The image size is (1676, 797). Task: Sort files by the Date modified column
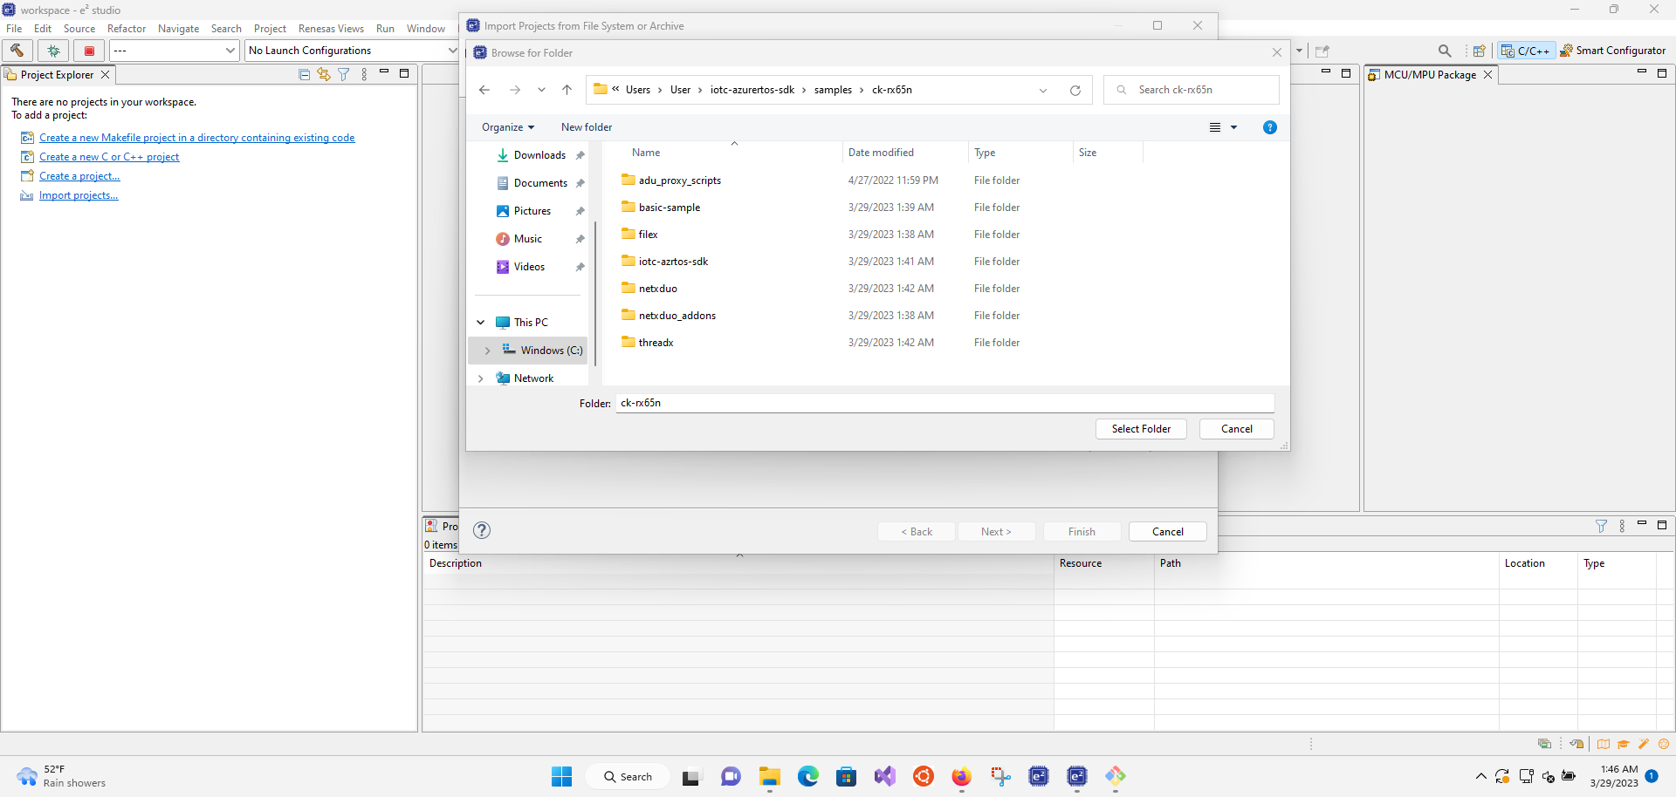(905, 153)
